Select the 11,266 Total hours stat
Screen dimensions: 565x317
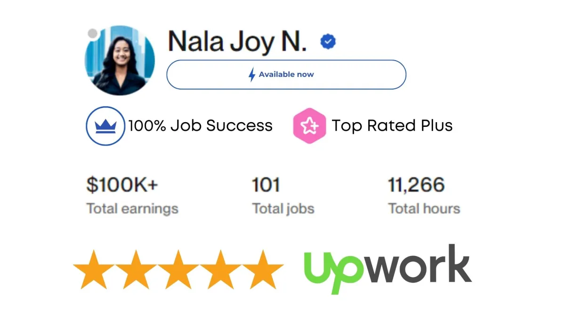[424, 196]
